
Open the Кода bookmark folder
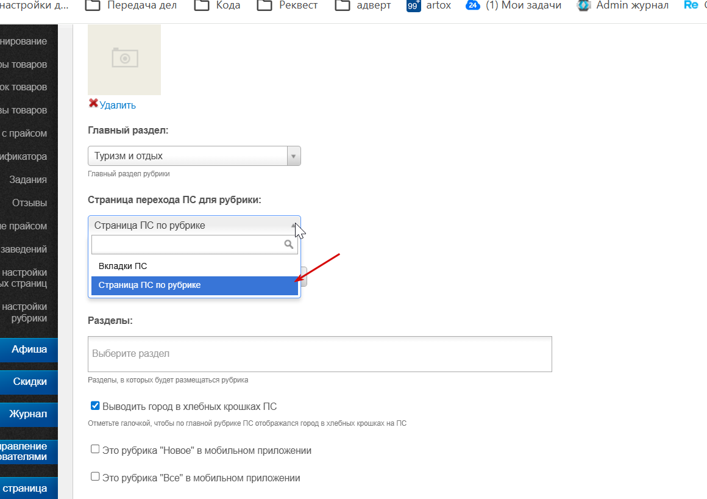(x=217, y=5)
